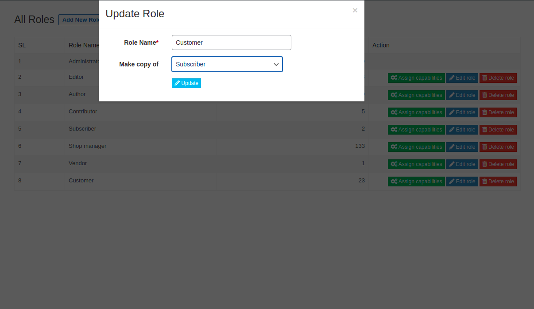Assign capabilities for Vendor role
Screen dimensions: 534x309
click(416, 164)
